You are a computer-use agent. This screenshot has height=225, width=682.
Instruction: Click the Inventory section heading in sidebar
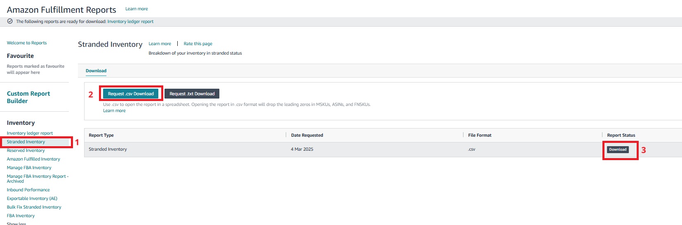pyautogui.click(x=21, y=123)
